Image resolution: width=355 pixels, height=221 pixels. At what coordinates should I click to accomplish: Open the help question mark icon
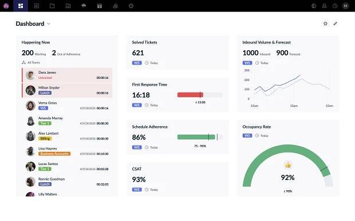point(335,6)
